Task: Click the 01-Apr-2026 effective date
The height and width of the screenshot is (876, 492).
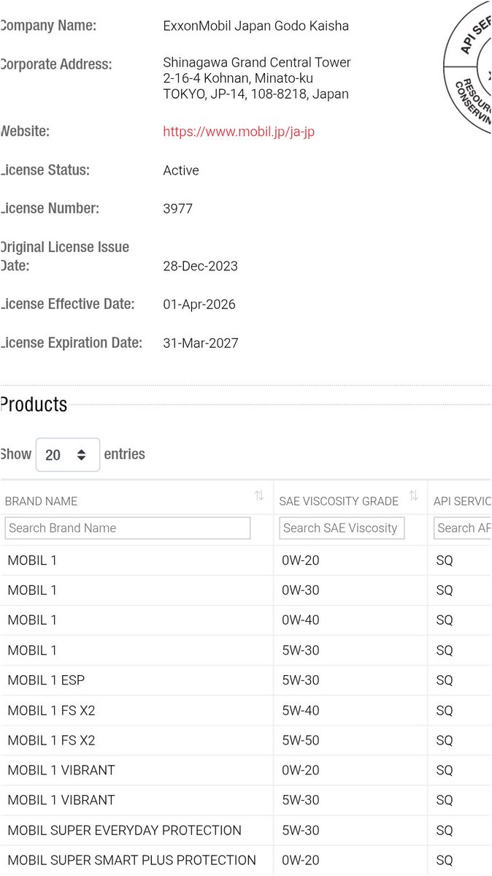Action: [x=199, y=305]
